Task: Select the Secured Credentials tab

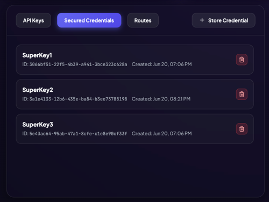Action: 89,20
